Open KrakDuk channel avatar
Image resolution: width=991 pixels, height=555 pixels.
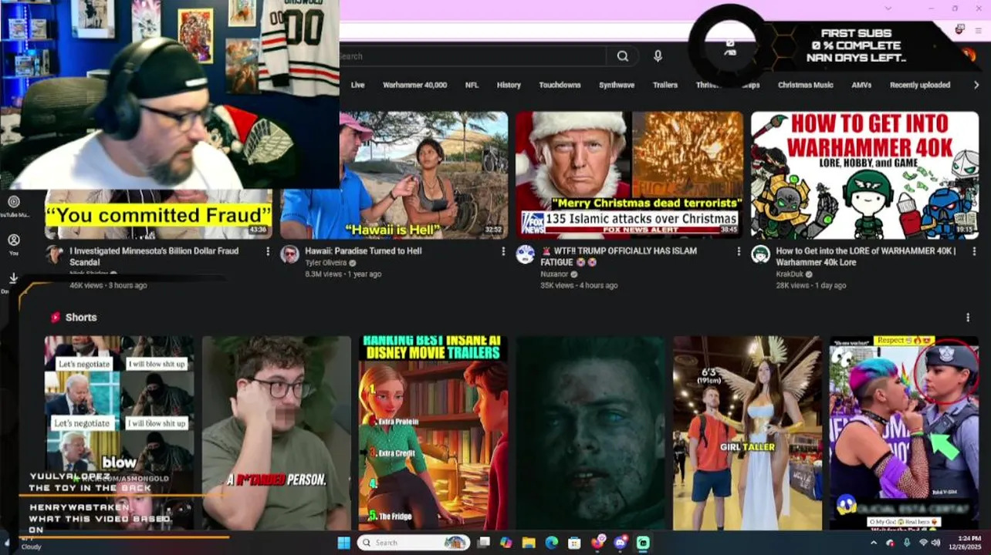point(760,254)
